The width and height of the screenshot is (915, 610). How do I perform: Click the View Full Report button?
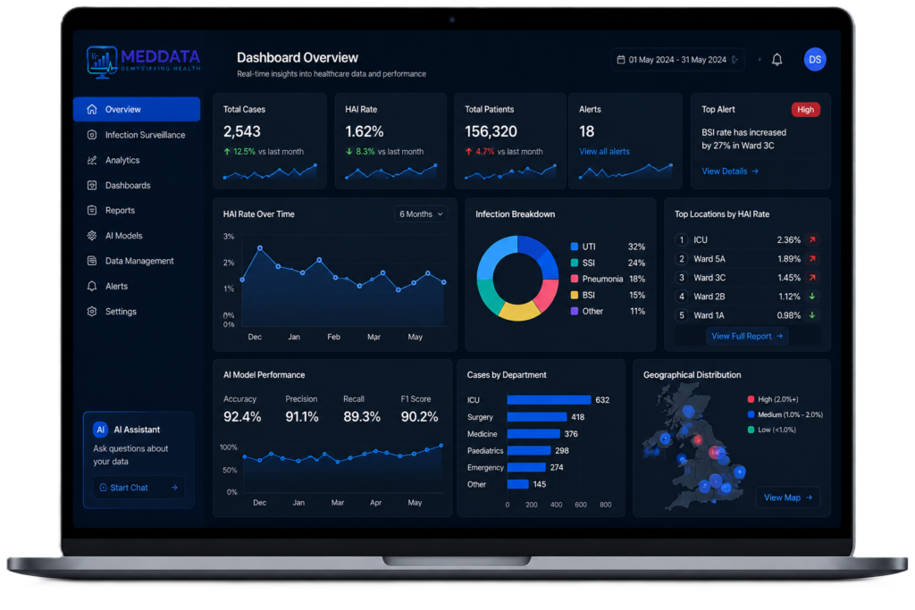coord(747,336)
